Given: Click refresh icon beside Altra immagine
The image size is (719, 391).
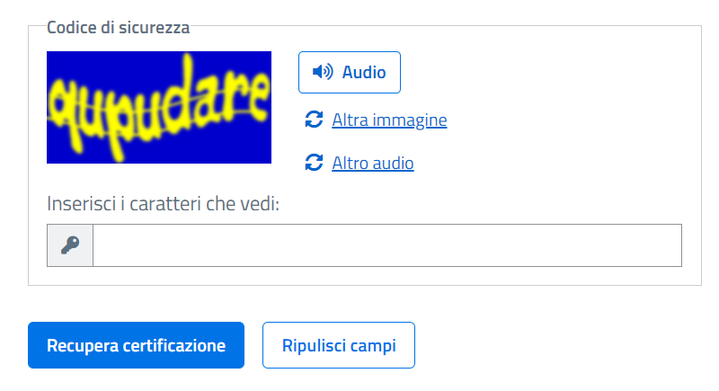Looking at the screenshot, I should [x=314, y=120].
